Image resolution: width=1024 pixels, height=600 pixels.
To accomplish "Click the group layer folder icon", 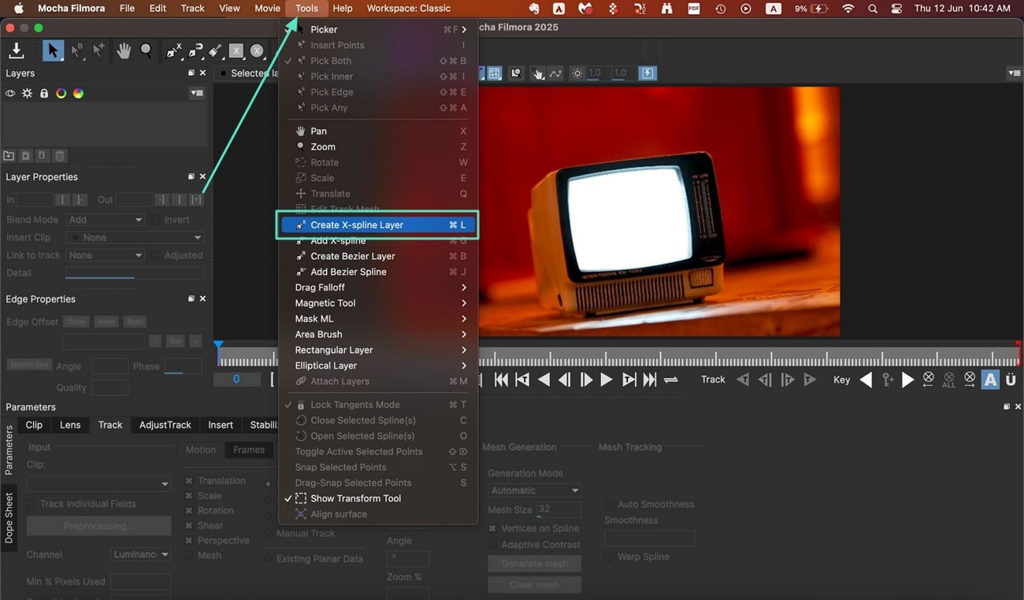I will (9, 156).
